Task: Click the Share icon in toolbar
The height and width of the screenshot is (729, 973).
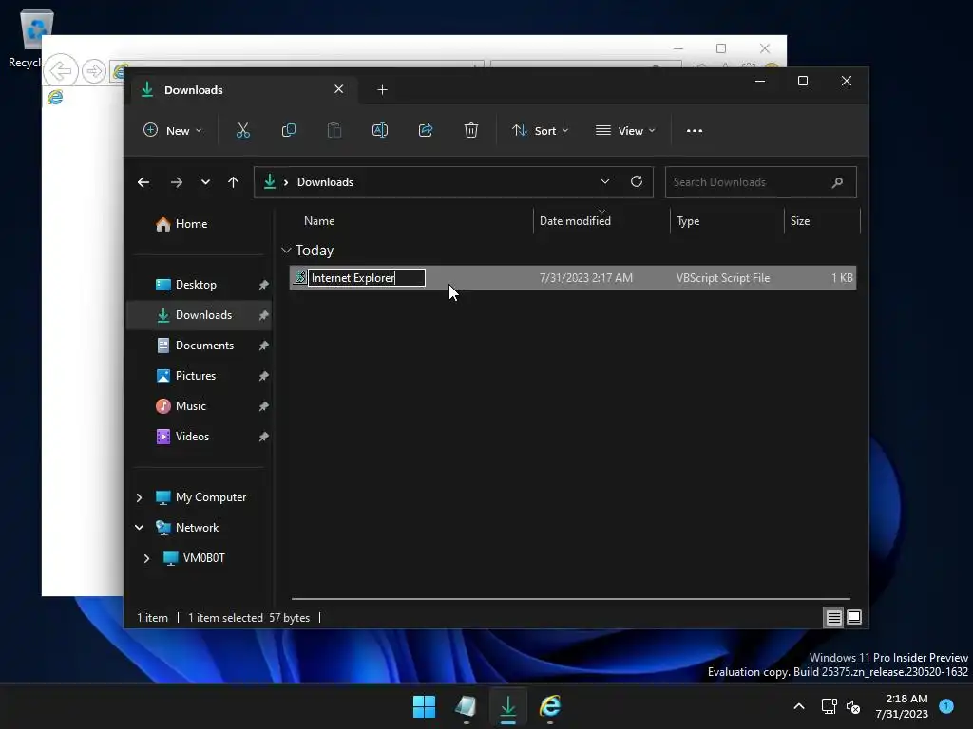Action: 426,130
